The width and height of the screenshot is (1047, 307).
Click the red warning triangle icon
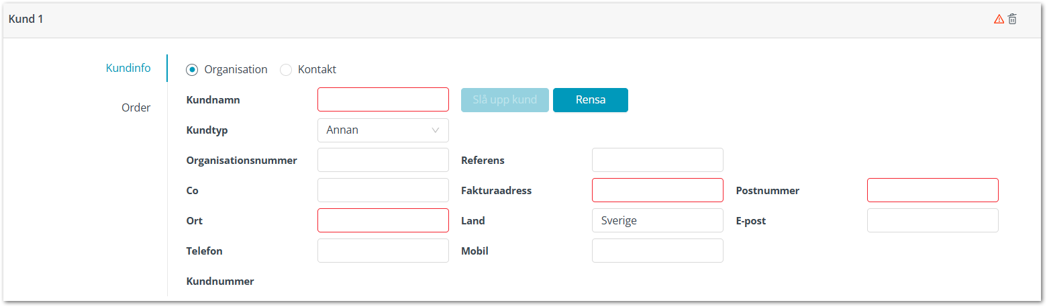999,19
